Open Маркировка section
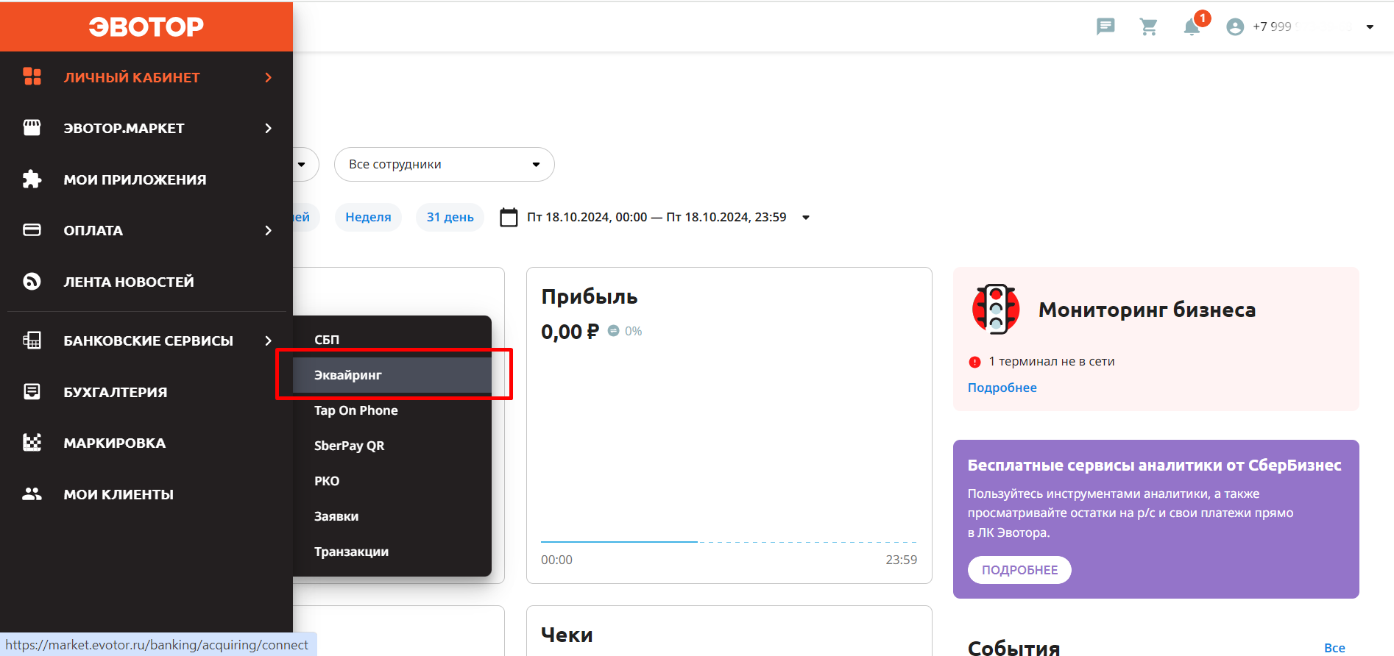Image resolution: width=1394 pixels, height=656 pixels. tap(146, 443)
